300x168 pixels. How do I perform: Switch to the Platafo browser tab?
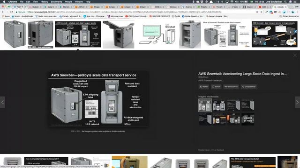tap(203, 7)
